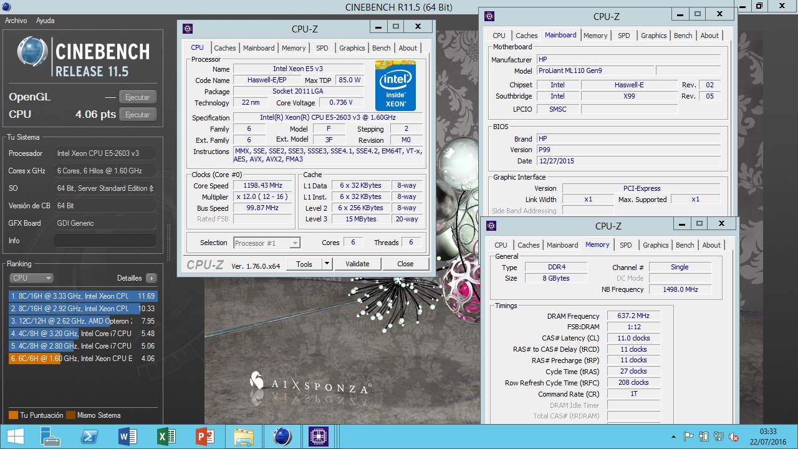The height and width of the screenshot is (449, 798).
Task: Open the clock and date display
Action: point(769,437)
